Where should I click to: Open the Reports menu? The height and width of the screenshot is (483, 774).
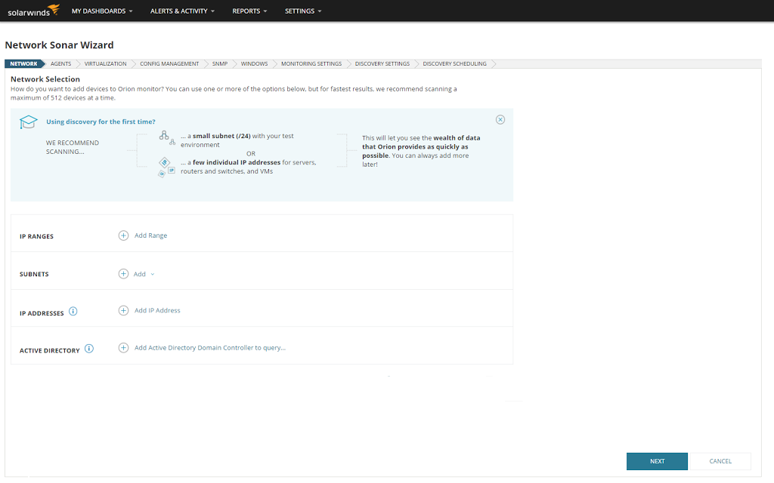tap(250, 11)
